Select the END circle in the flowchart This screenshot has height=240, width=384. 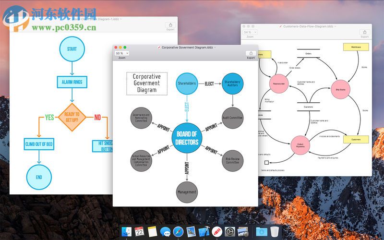coord(39,177)
